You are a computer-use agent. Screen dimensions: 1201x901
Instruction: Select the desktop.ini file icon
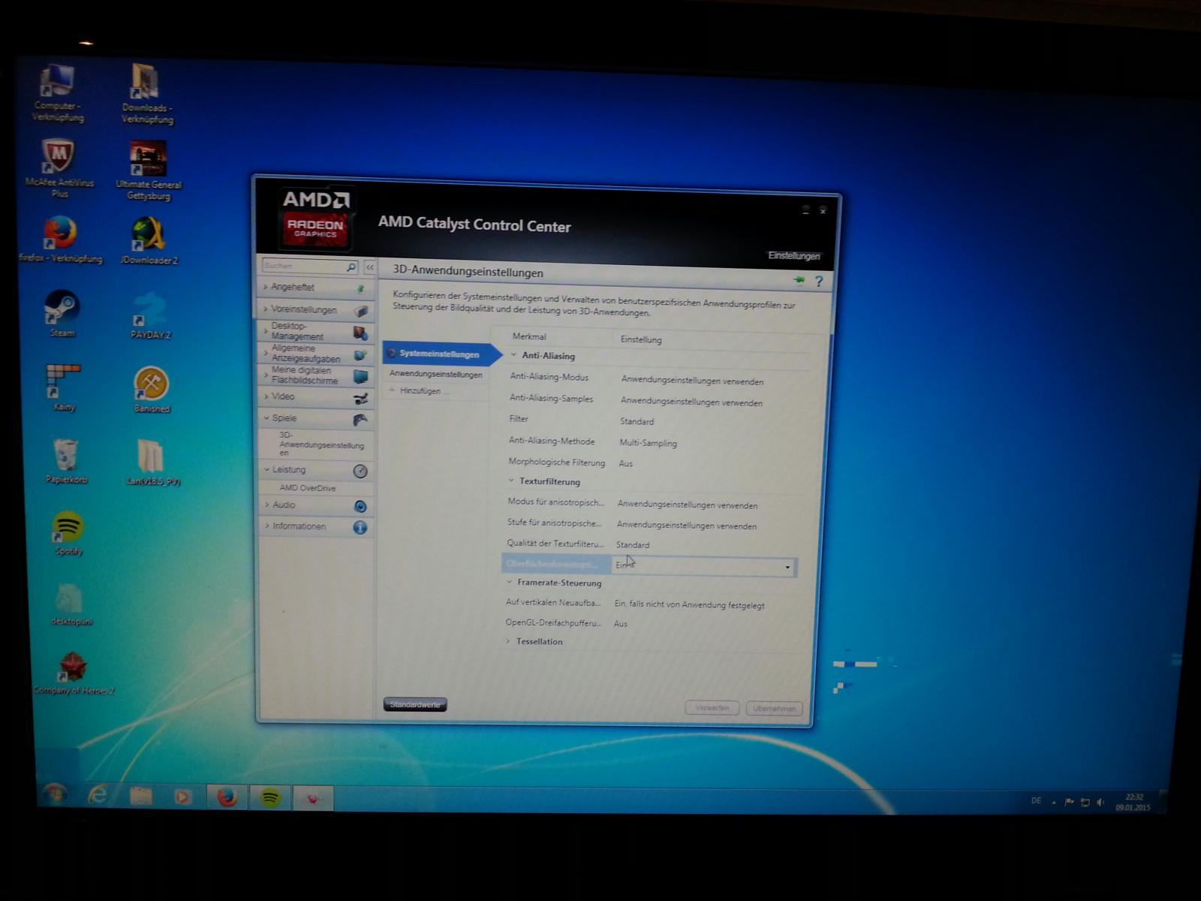click(x=71, y=605)
